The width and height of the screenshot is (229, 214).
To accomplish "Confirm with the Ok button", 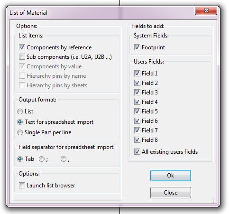I will click(x=171, y=176).
